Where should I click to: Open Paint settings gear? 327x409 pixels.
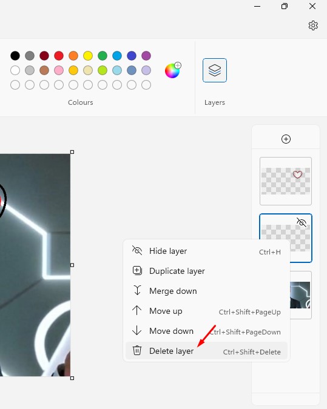pyautogui.click(x=313, y=25)
